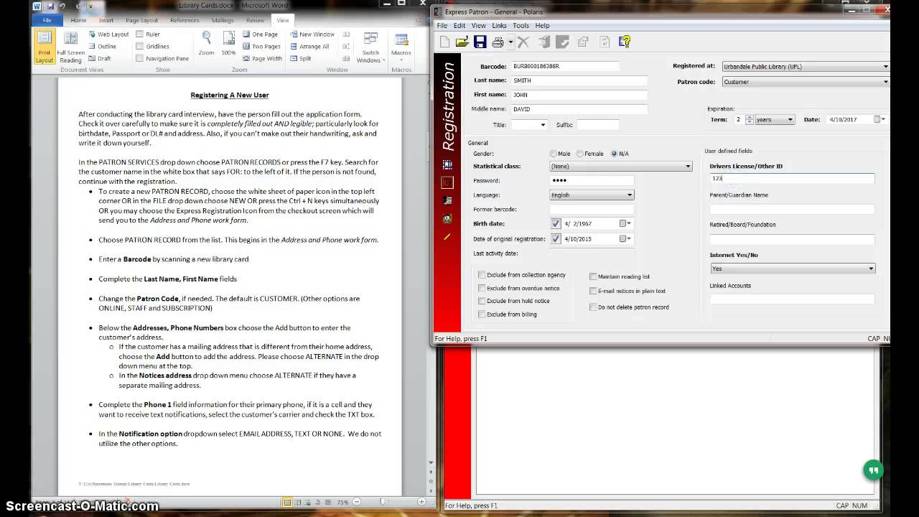
Task: Check Exclude from overdue notice
Action: (482, 288)
